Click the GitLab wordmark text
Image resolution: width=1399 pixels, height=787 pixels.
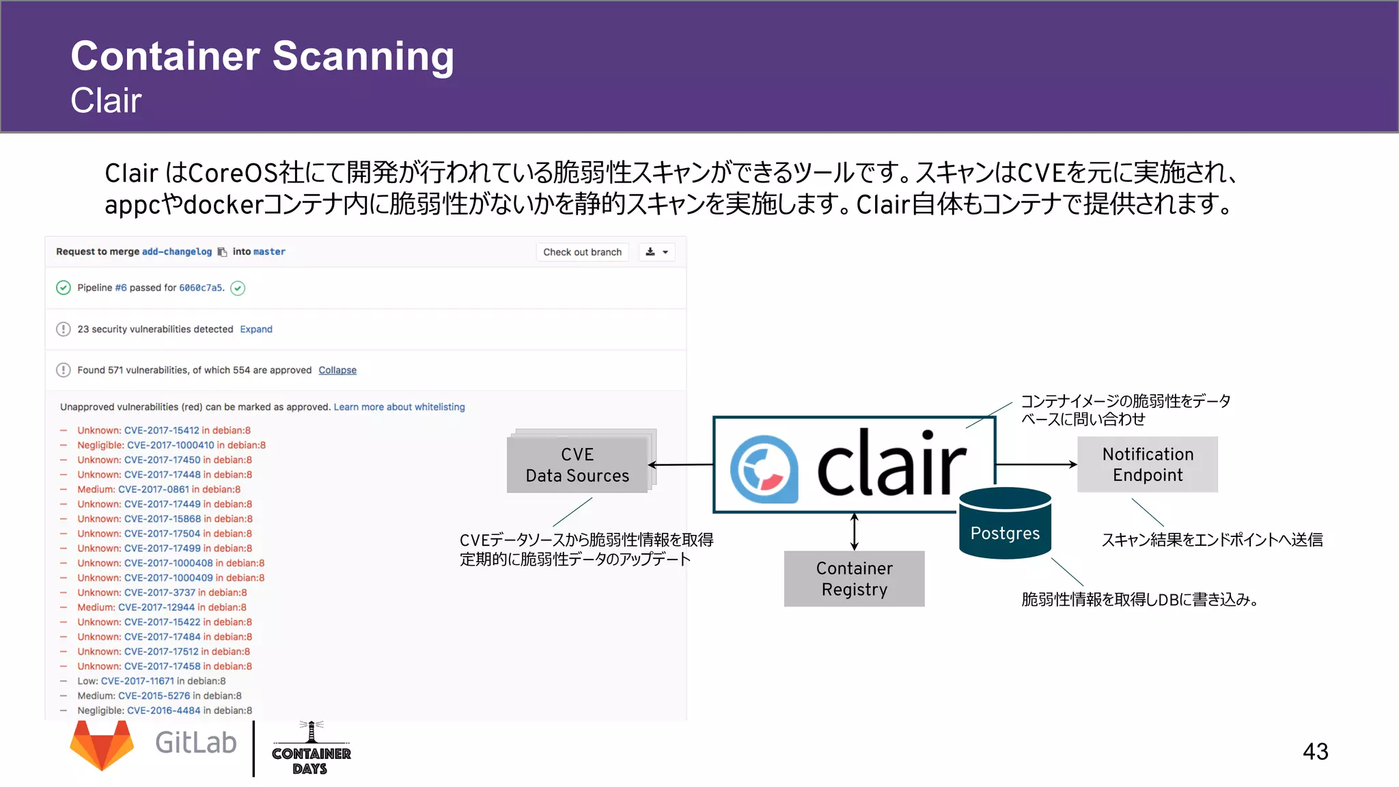(195, 743)
